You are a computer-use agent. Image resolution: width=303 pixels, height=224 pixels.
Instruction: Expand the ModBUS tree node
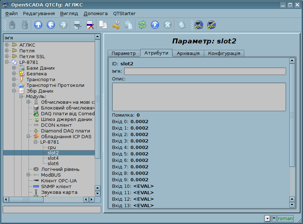pos(28,175)
